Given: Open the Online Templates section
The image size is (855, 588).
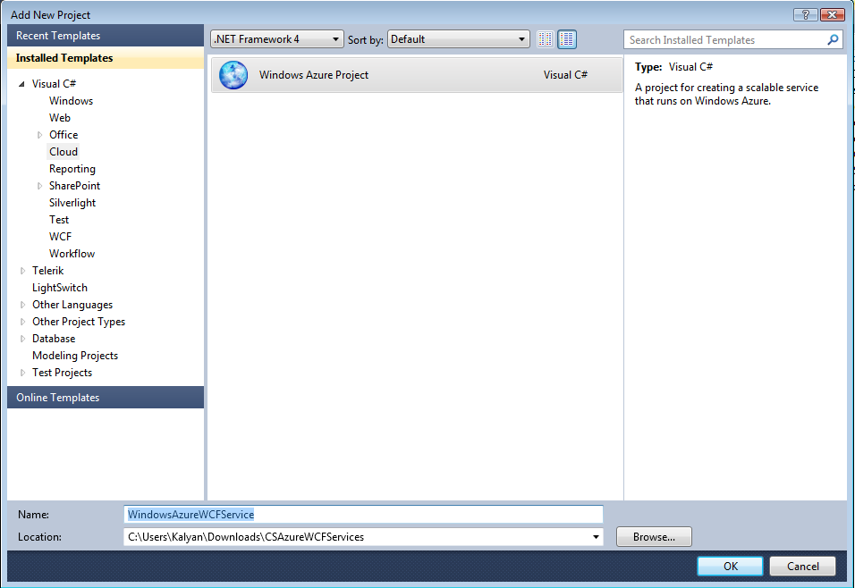Looking at the screenshot, I should [x=106, y=398].
